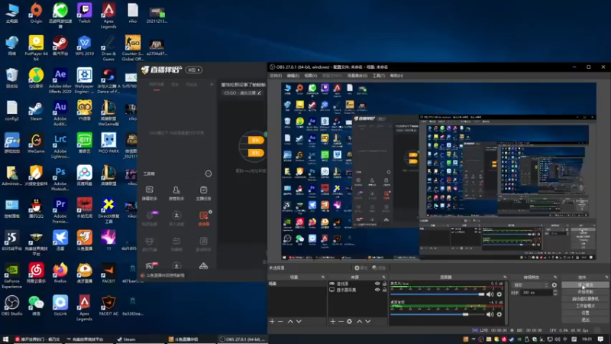
Task: Click lower orange copy button in companion
Action: (x=256, y=153)
